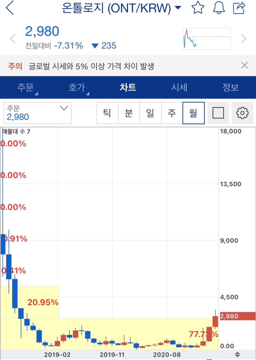Switch chart to 틱 tick interval
Image resolution: width=256 pixels, height=360 pixels.
(108, 113)
